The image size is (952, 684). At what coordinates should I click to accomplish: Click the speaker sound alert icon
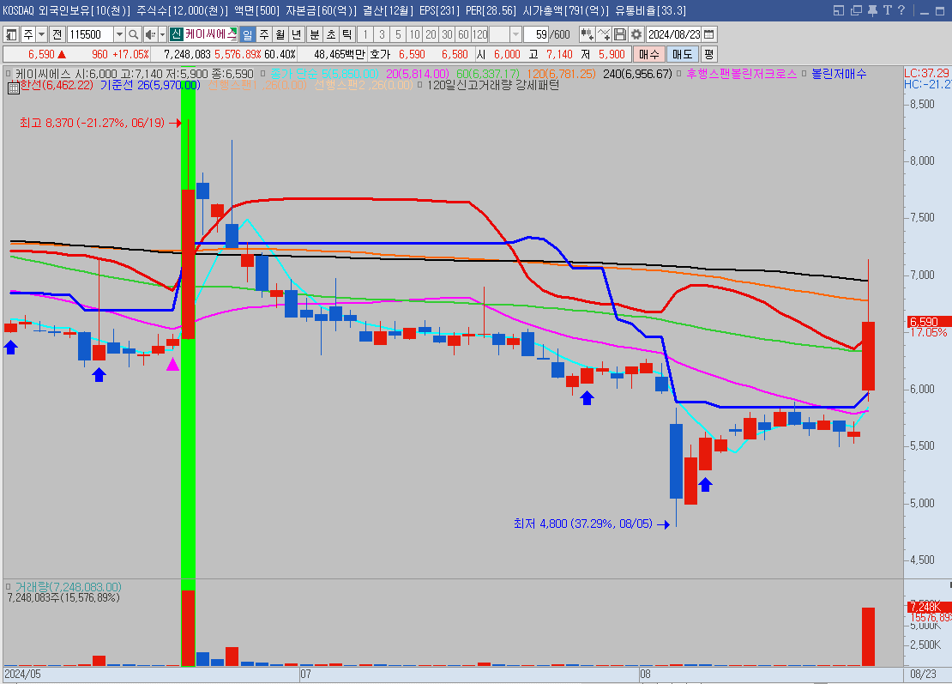(x=150, y=34)
